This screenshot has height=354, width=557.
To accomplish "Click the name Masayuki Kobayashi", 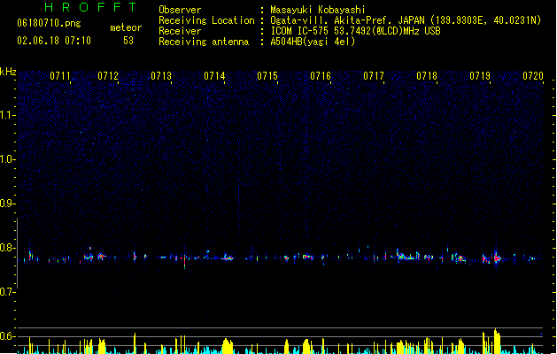I will (318, 10).
